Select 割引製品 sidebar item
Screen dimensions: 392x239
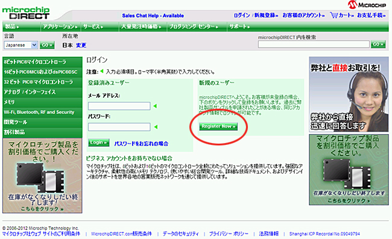coord(42,132)
